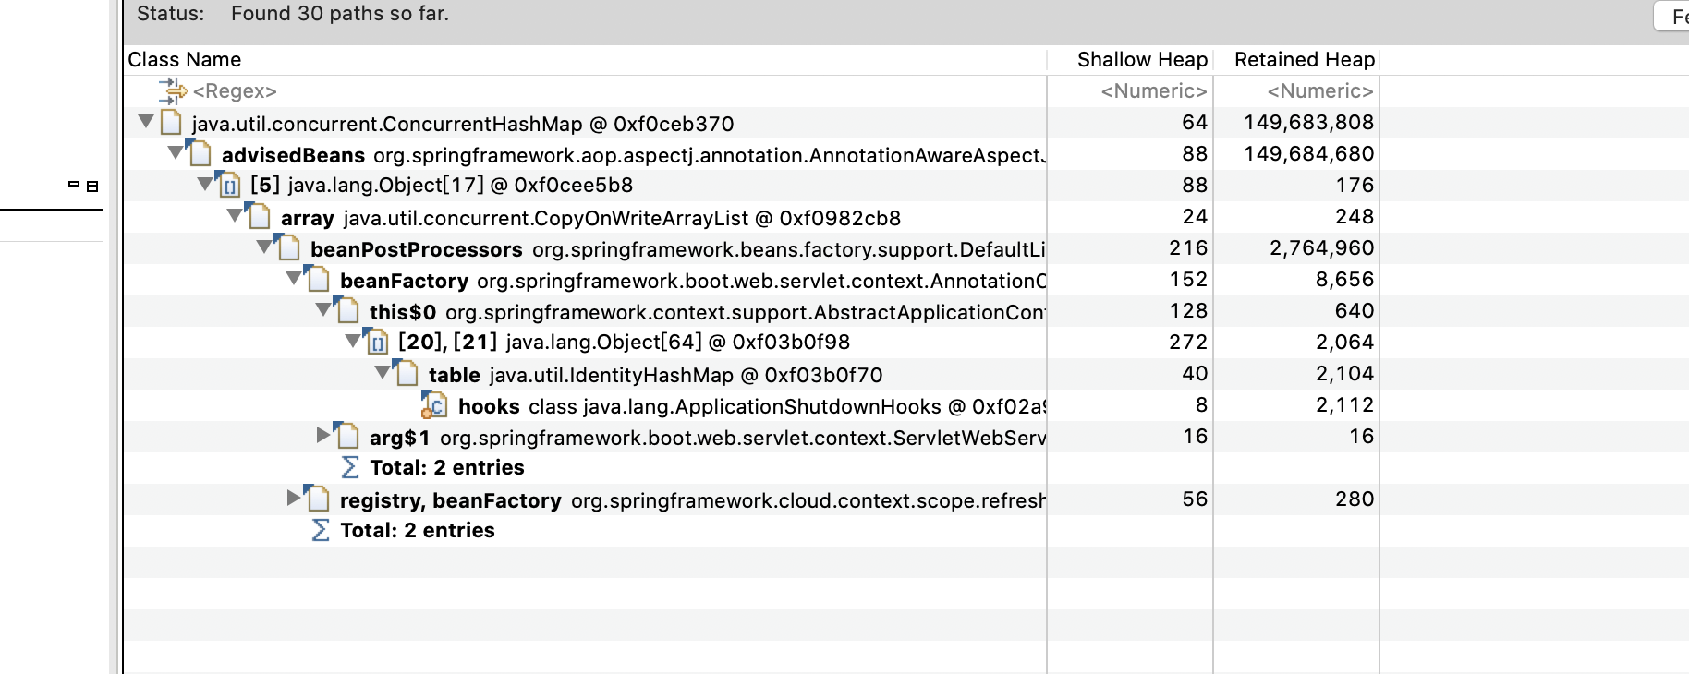Click the beanFactory object icon
This screenshot has width=1689, height=674.
[x=318, y=279]
